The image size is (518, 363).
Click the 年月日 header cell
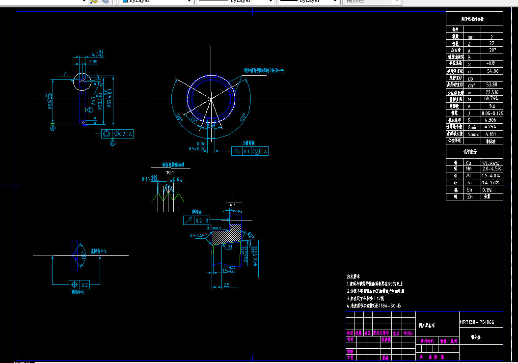click(x=408, y=333)
